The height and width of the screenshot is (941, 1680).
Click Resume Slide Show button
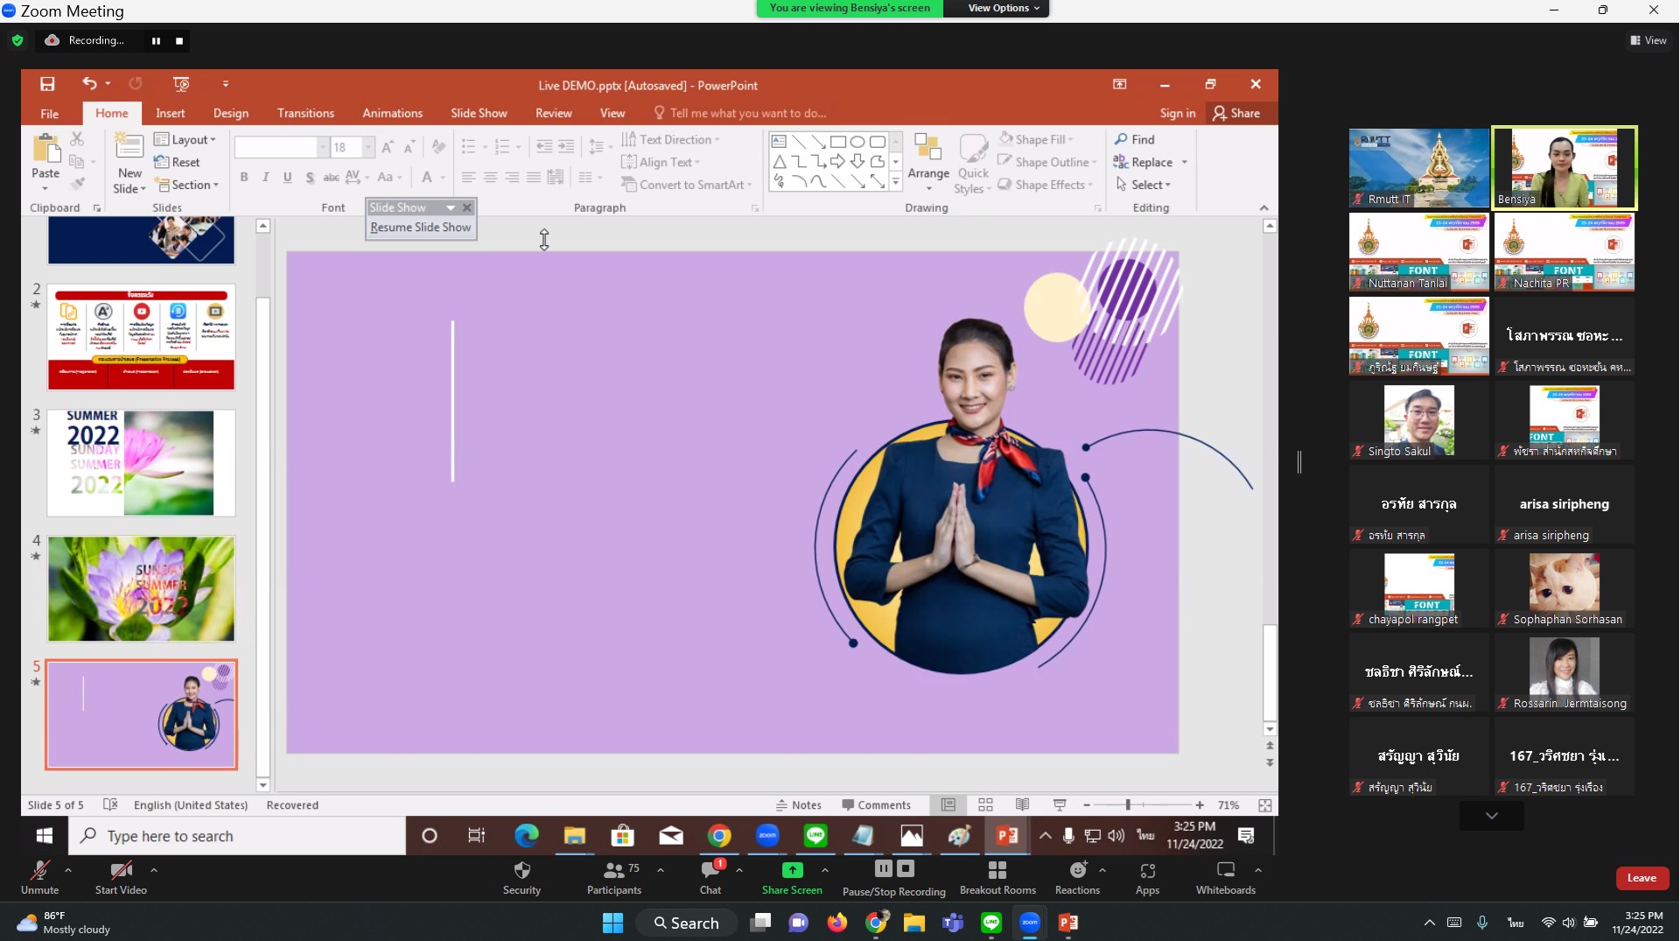click(421, 227)
